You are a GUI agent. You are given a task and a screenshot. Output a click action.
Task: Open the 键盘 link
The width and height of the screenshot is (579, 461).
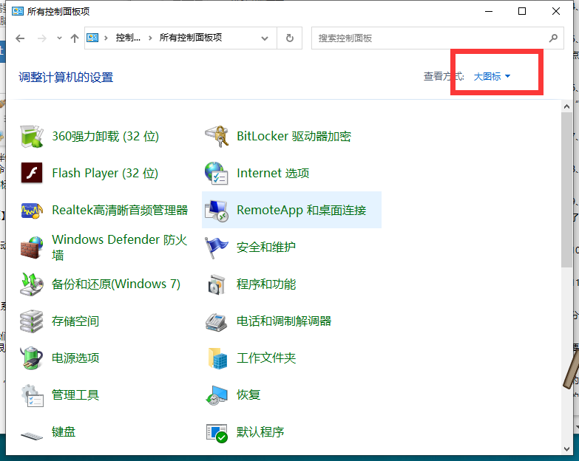[64, 432]
